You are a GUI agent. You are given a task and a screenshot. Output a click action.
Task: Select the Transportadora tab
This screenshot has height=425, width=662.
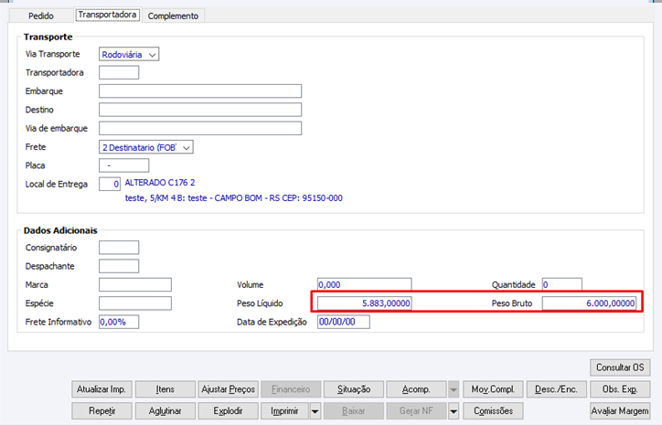pyautogui.click(x=107, y=15)
